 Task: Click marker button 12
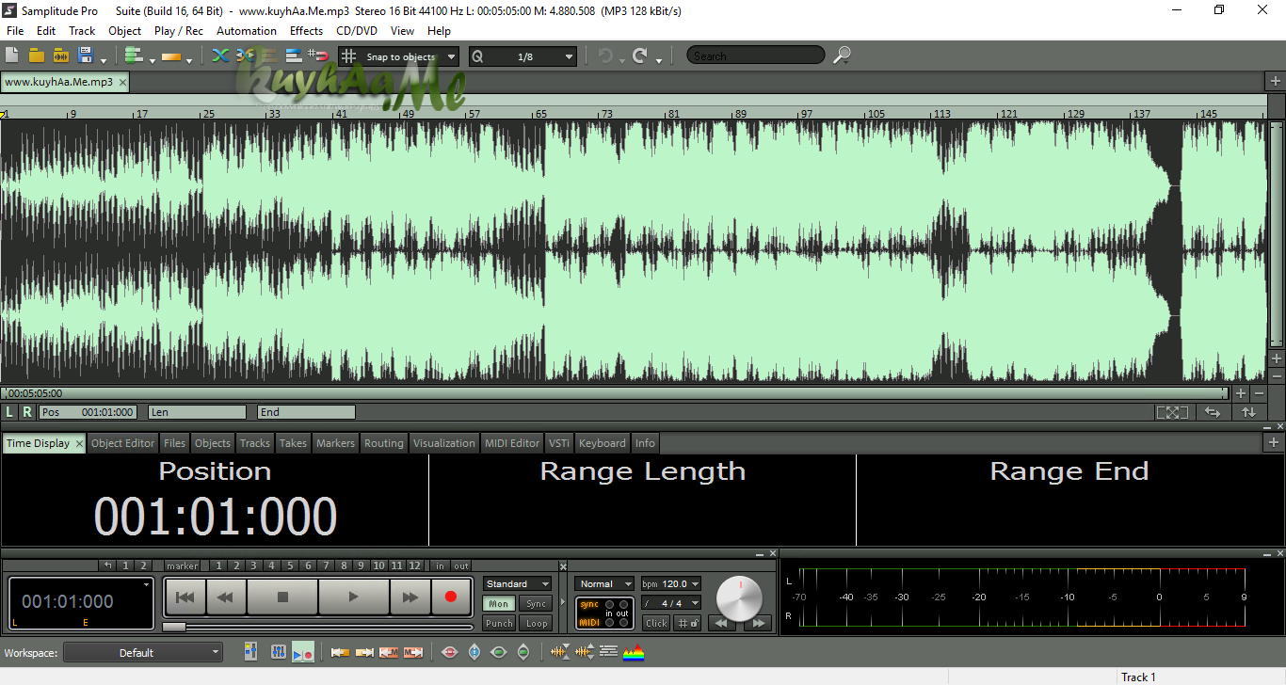pyautogui.click(x=415, y=566)
